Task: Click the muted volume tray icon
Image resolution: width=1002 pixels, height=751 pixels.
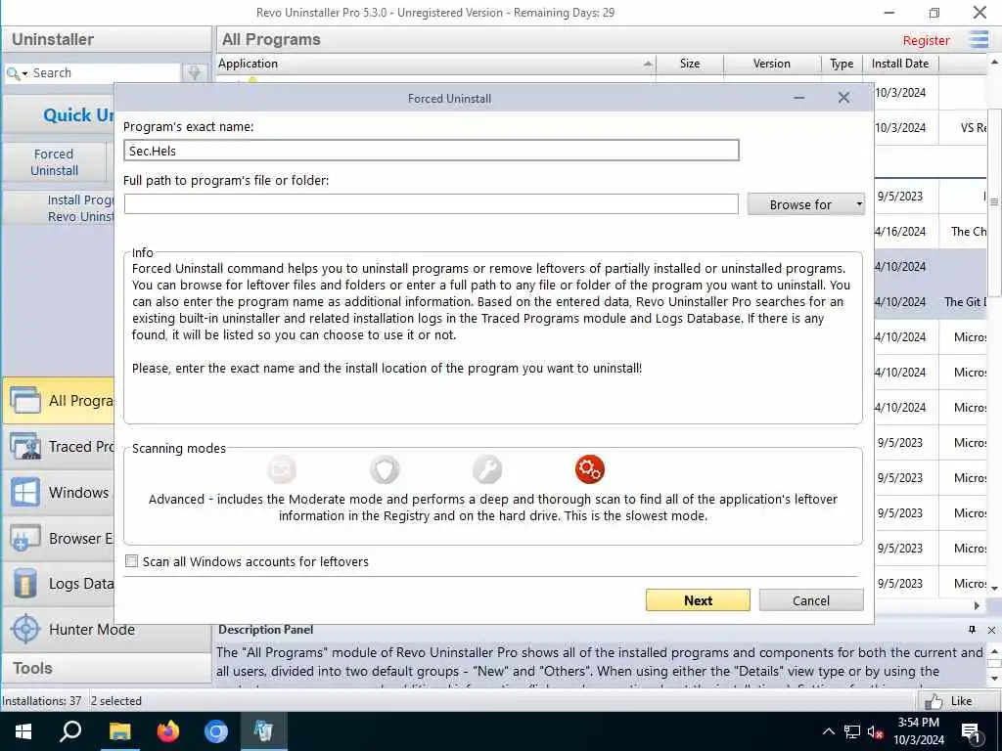Action: [875, 731]
